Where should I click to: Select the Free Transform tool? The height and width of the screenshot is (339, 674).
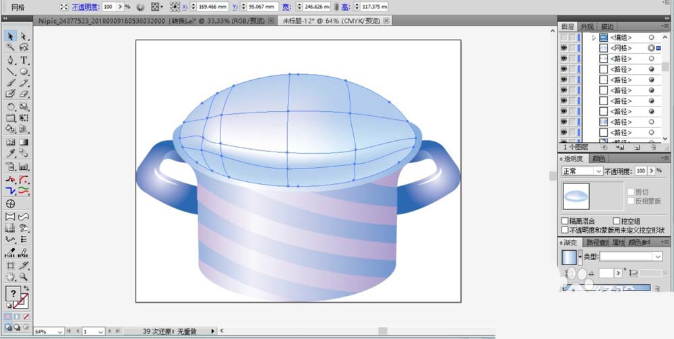point(24,118)
